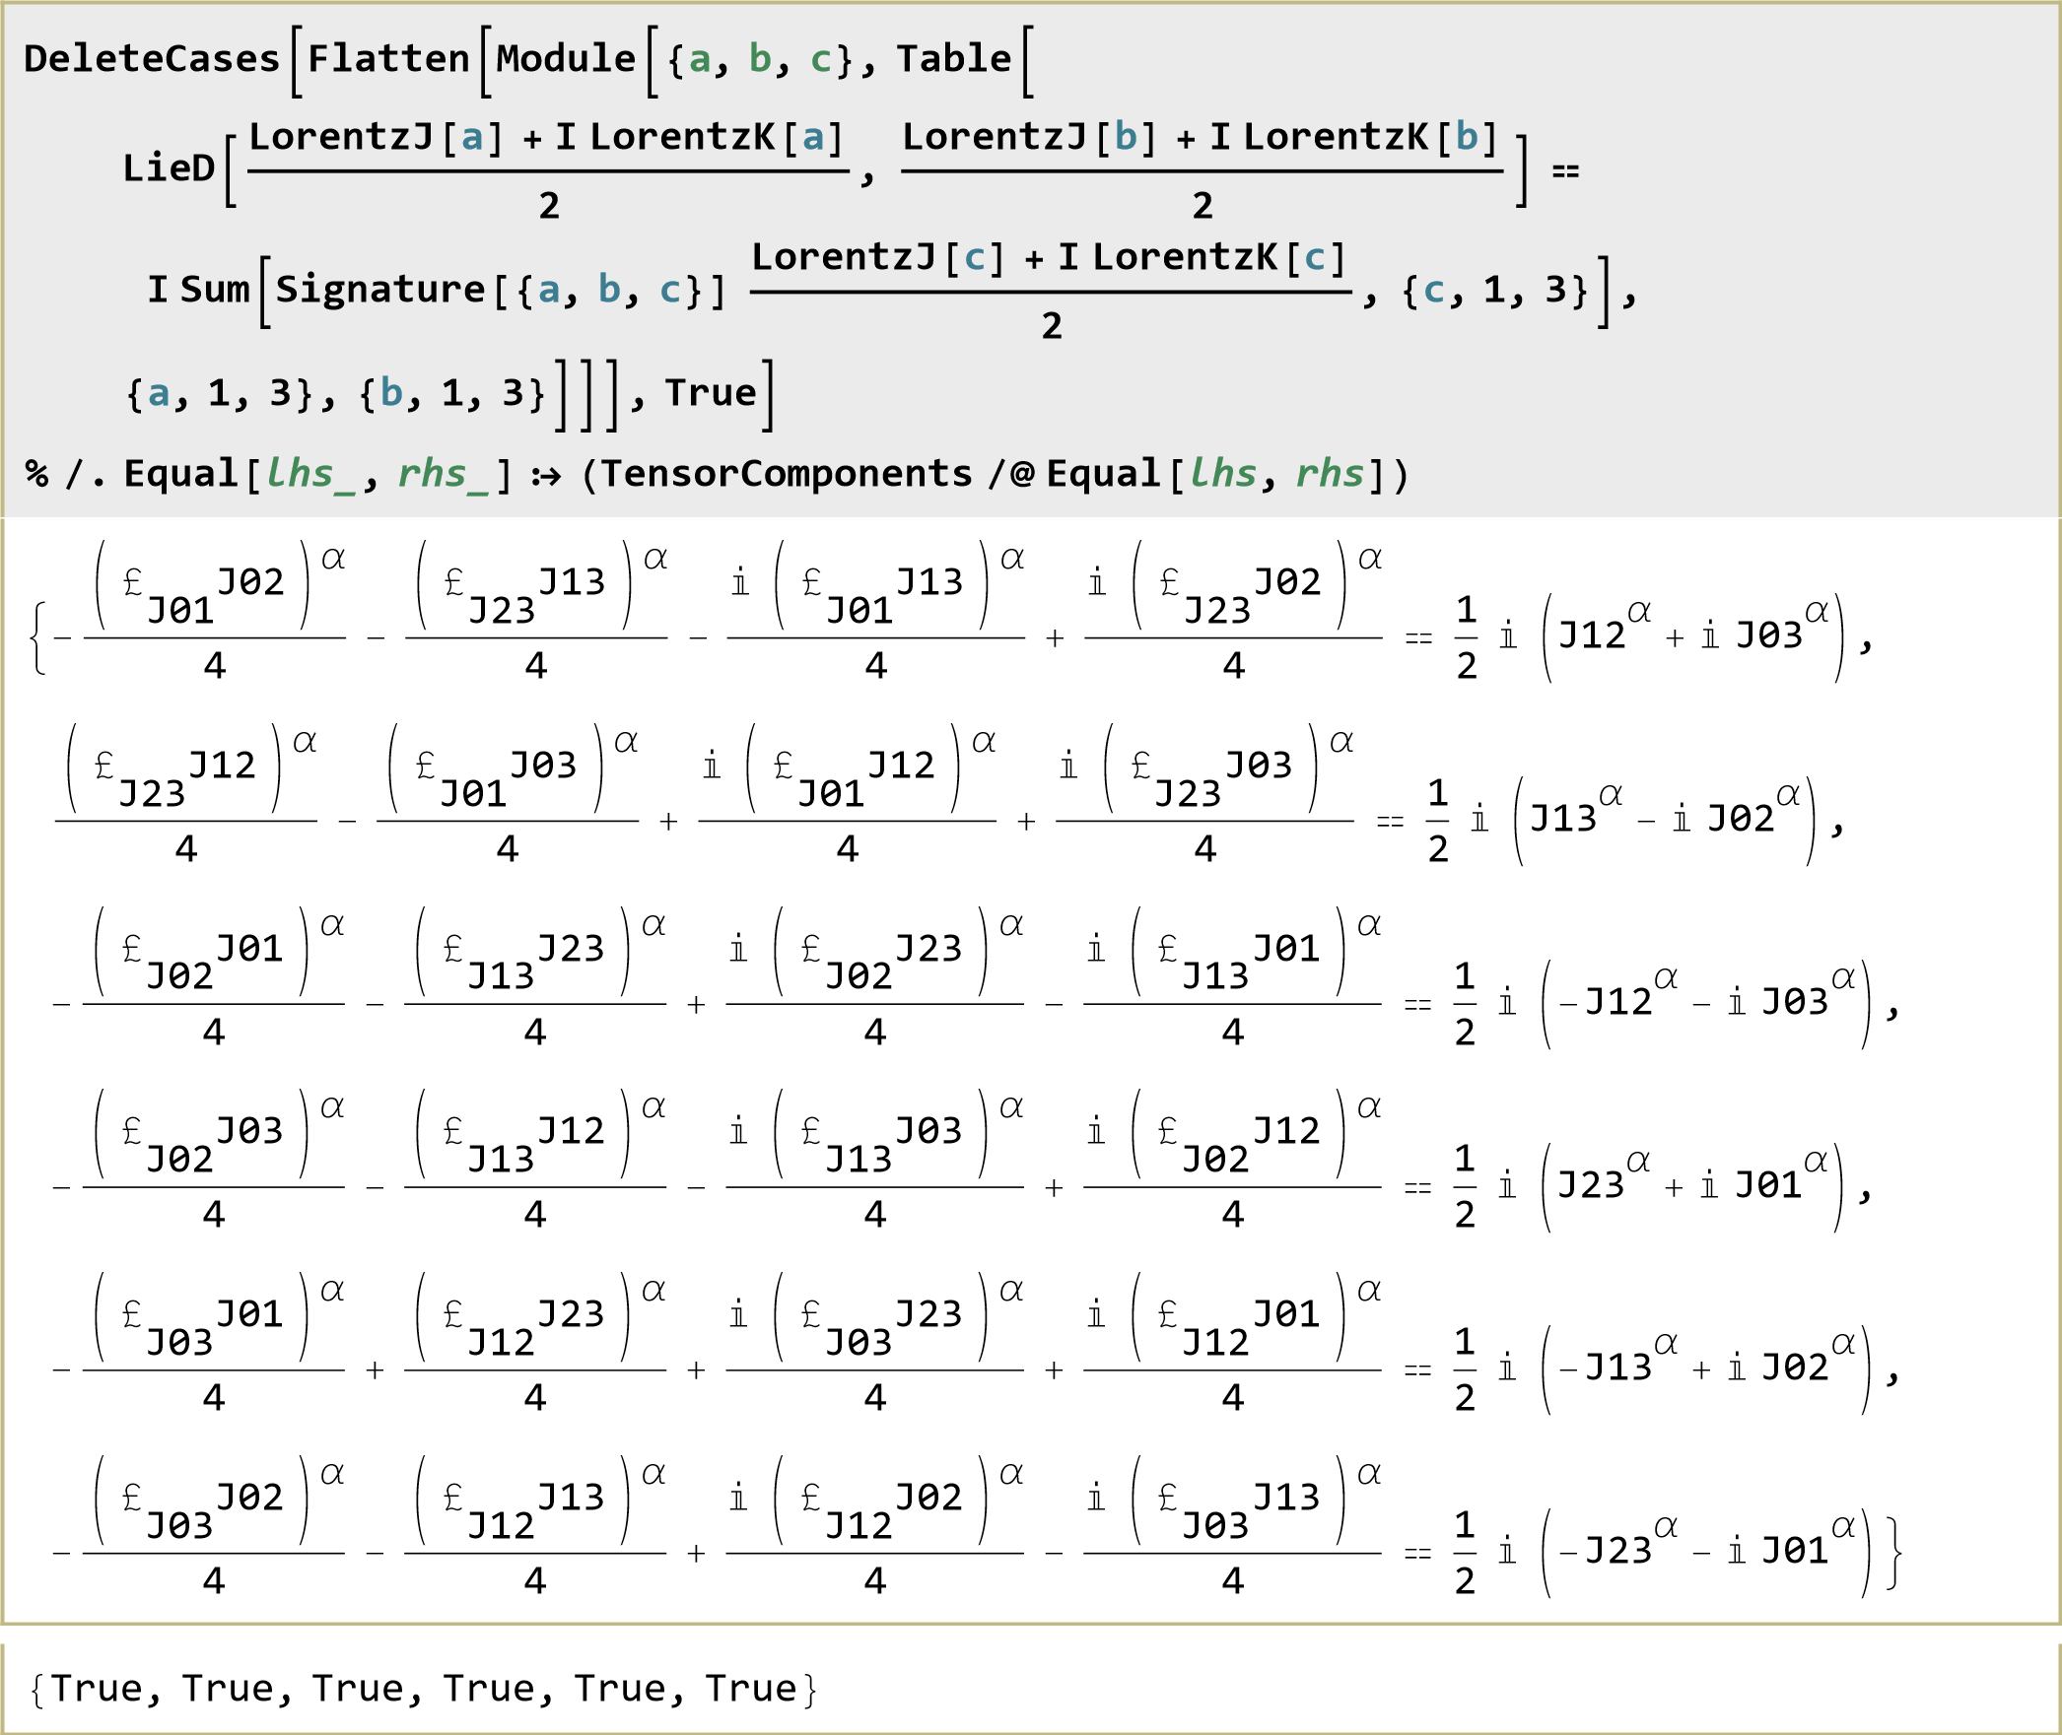Click the Flatten keyword in input
This screenshot has height=1735, width=2062.
tap(388, 59)
